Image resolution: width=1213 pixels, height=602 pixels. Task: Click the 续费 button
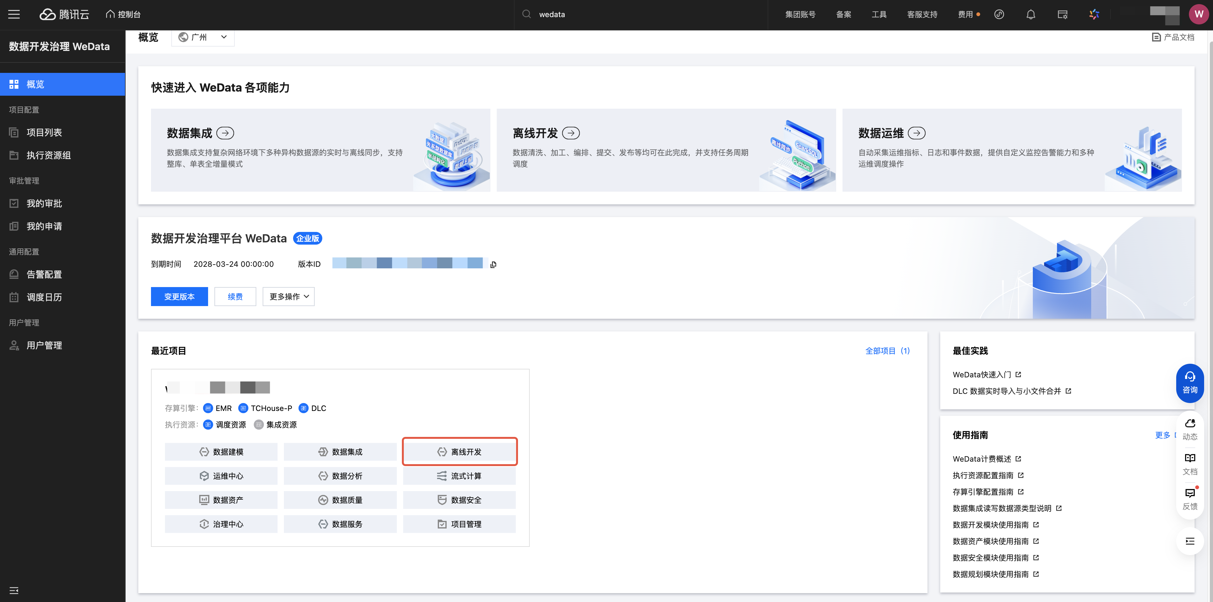coord(235,296)
